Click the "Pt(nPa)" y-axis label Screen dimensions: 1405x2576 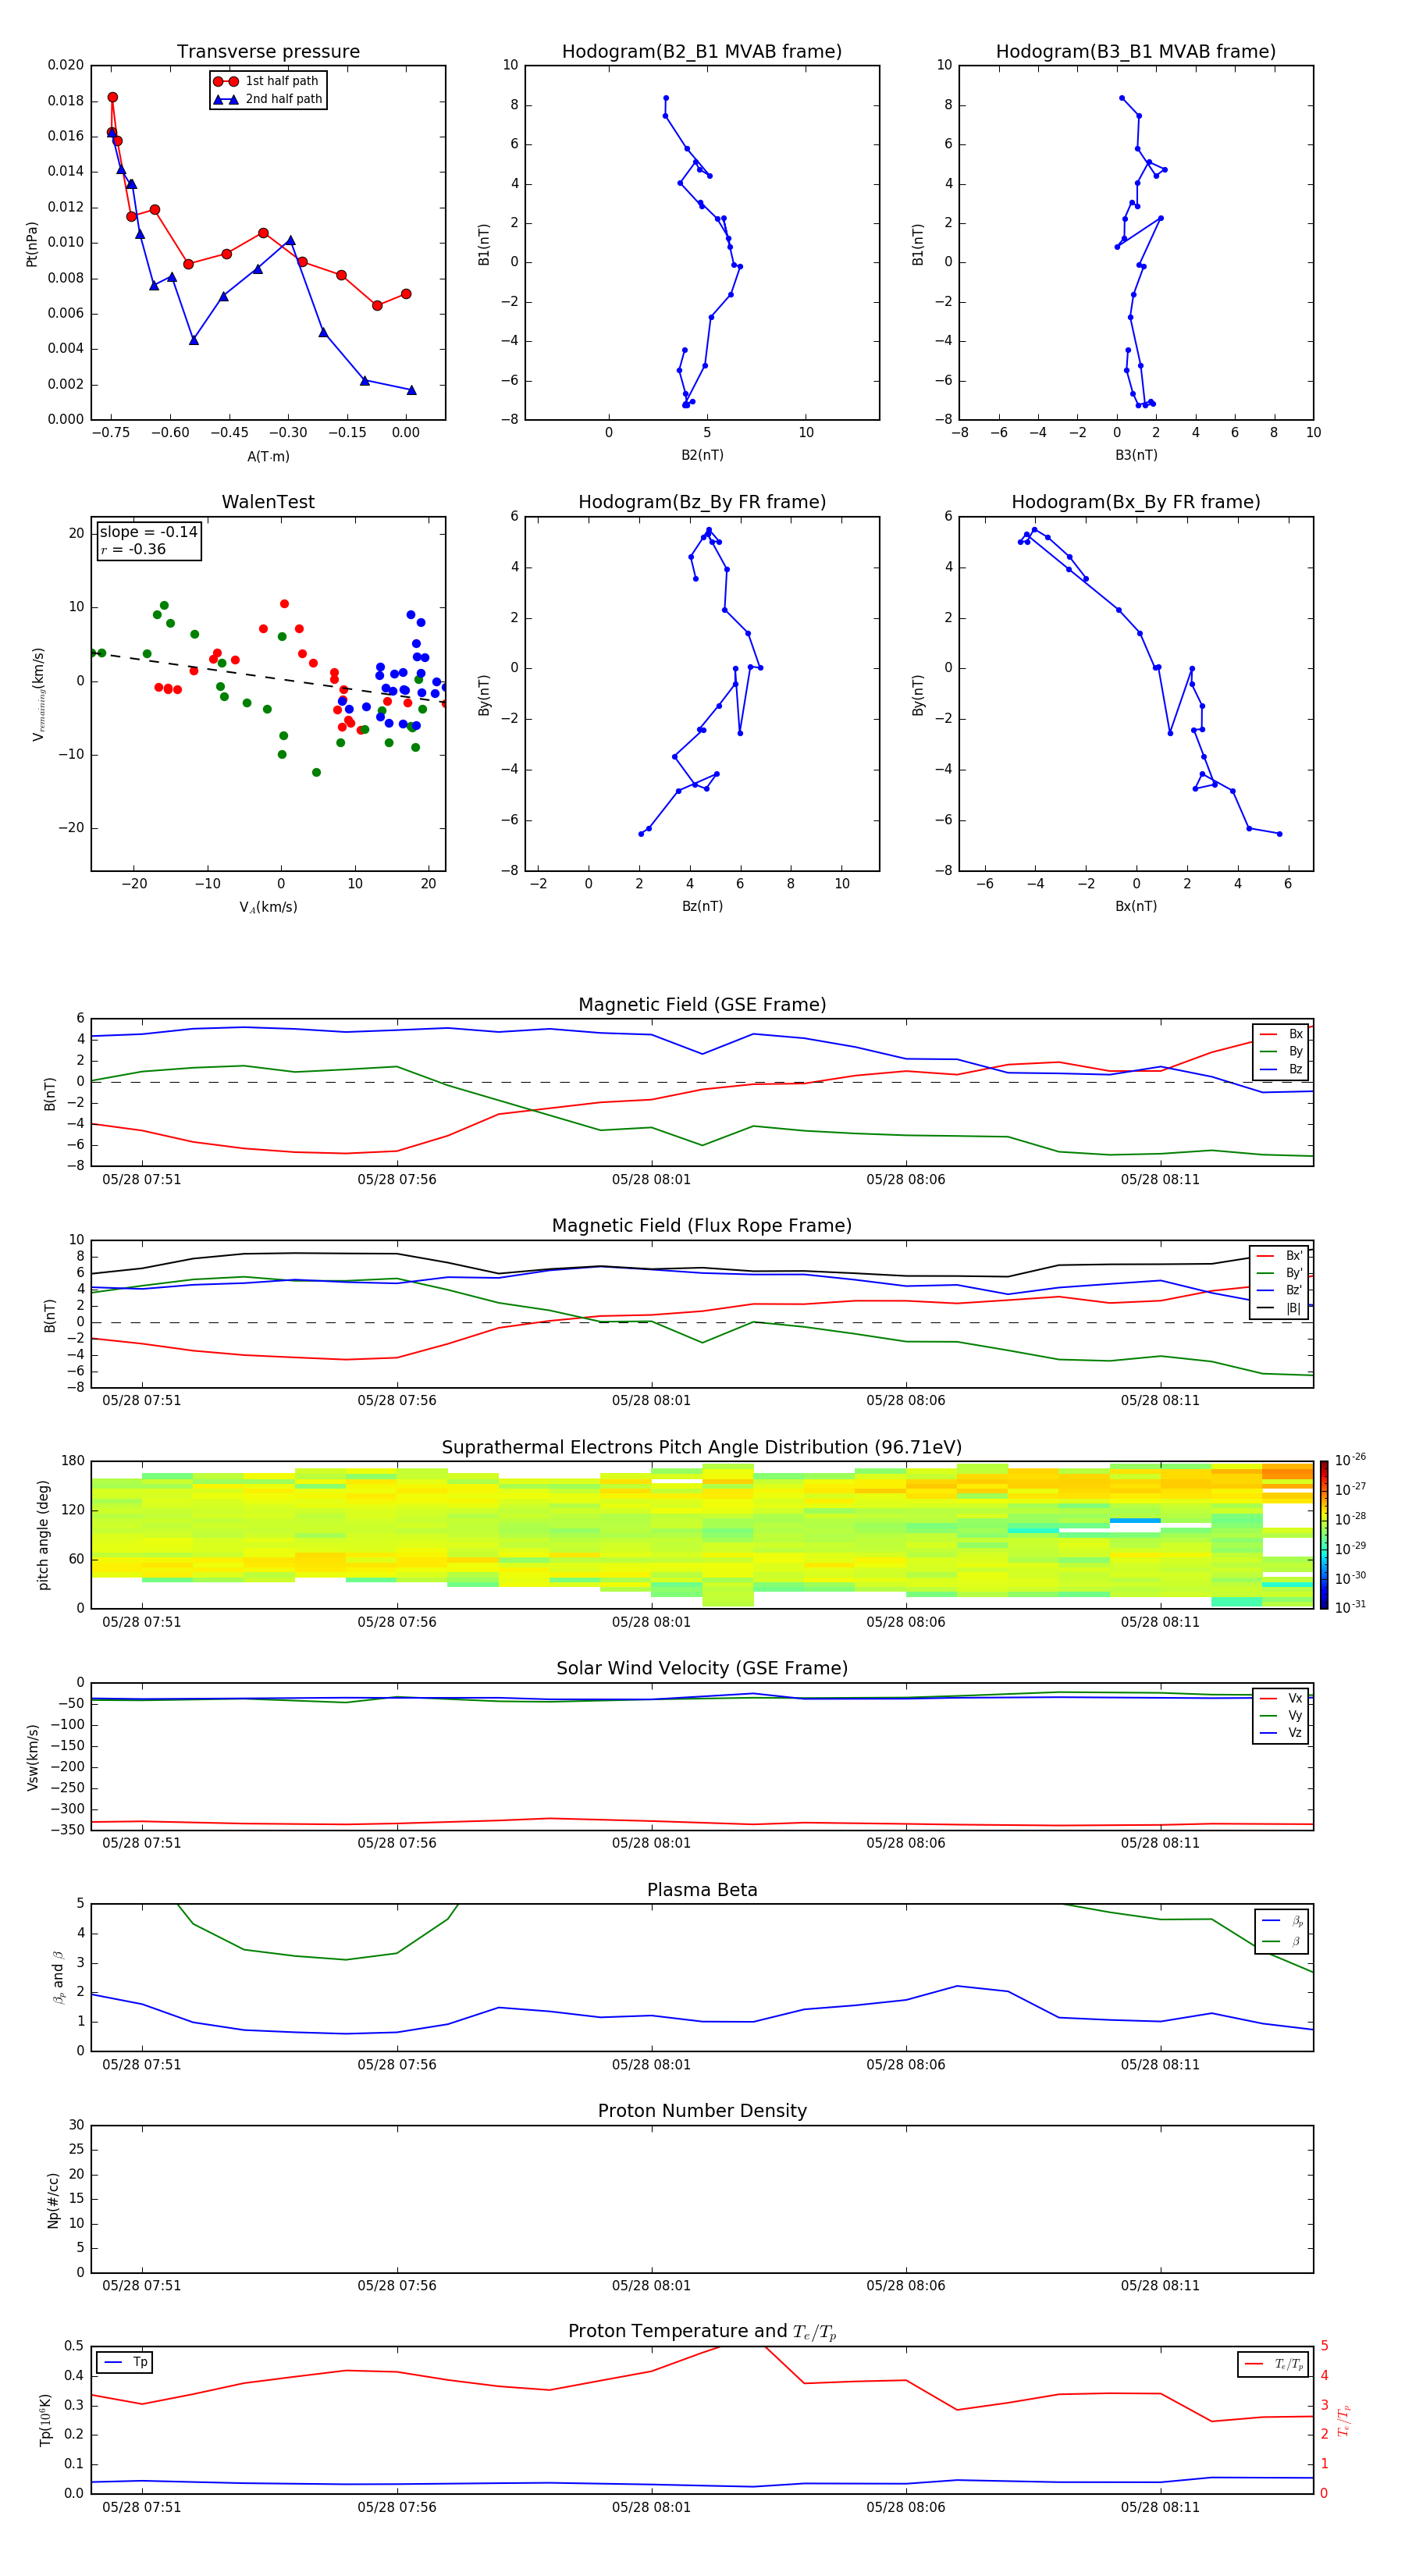point(31,244)
